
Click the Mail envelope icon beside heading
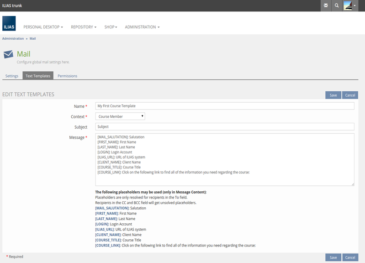tap(8, 55)
